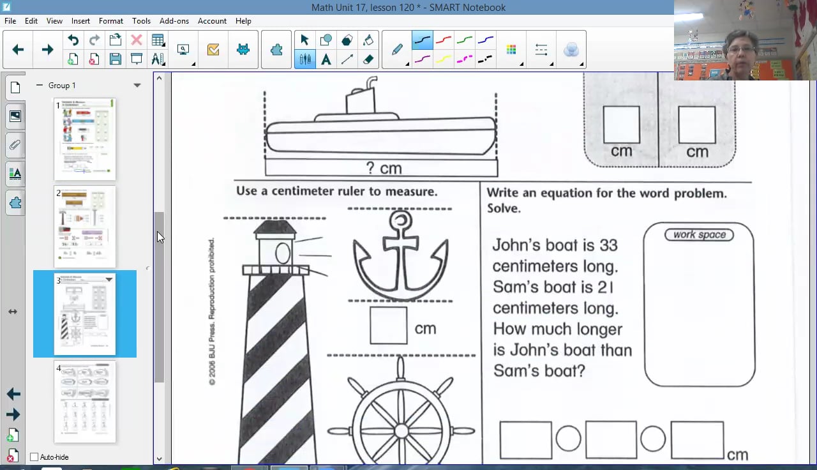The image size is (817, 470).
Task: Open the Group 1 menu arrow
Action: (x=137, y=86)
